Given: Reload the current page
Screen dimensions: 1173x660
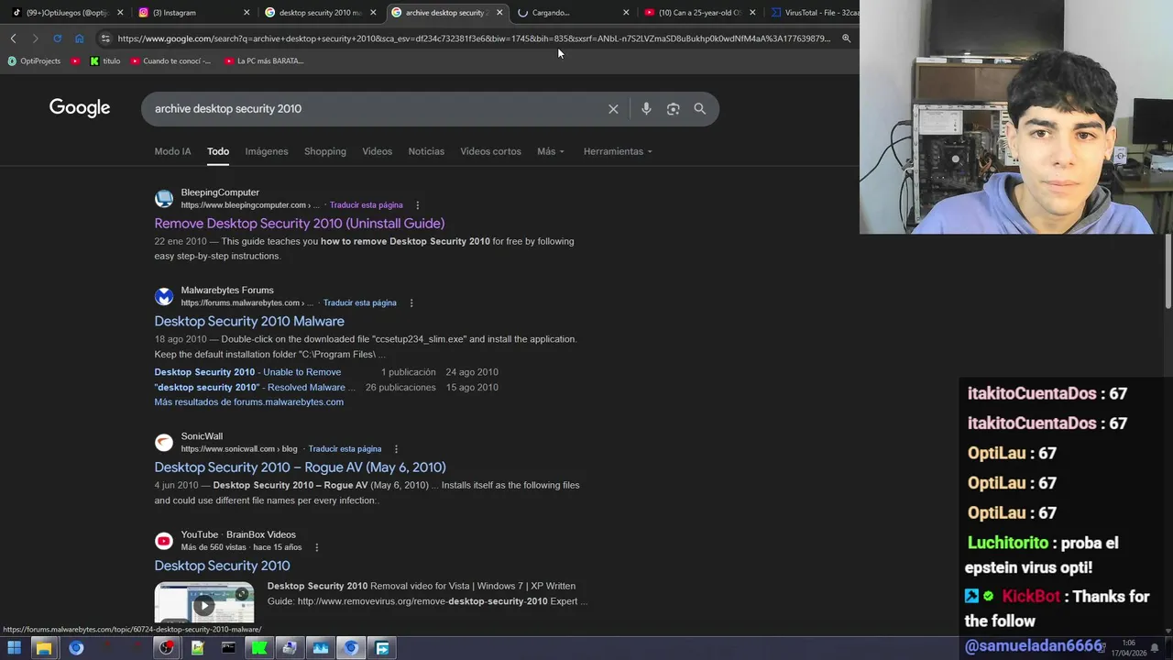Looking at the screenshot, I should 57,38.
